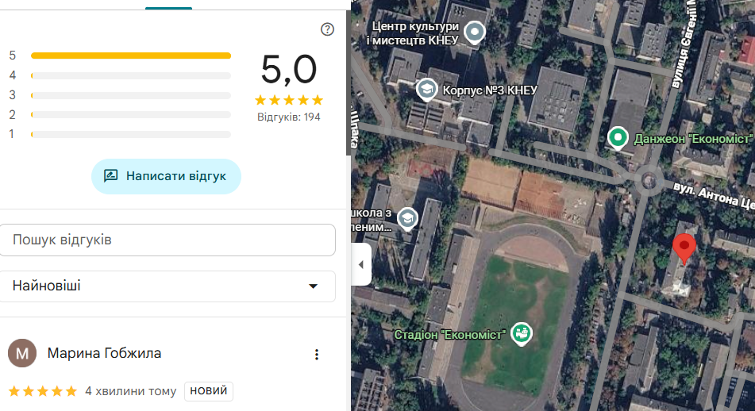Viewport: 755px width, 411px height.
Task: Click the dropdown arrow next to Найновіші
Action: (x=313, y=286)
